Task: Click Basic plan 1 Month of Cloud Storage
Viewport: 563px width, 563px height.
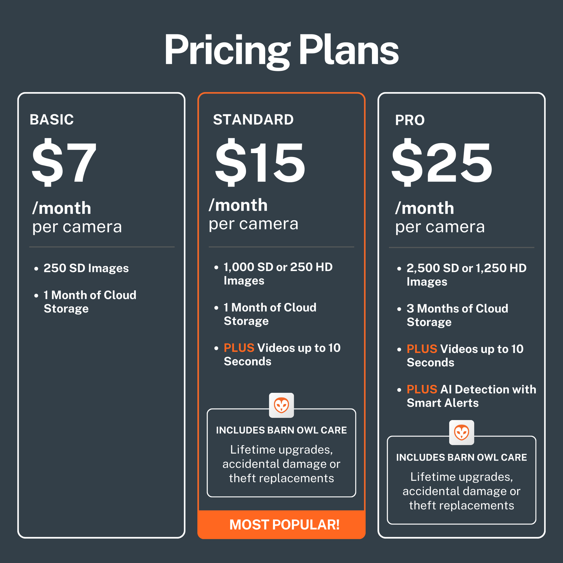Action: [90, 302]
